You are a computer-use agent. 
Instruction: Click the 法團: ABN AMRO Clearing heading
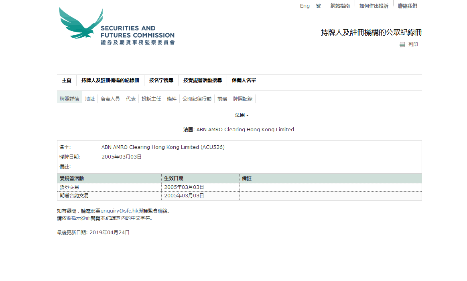[x=239, y=130]
